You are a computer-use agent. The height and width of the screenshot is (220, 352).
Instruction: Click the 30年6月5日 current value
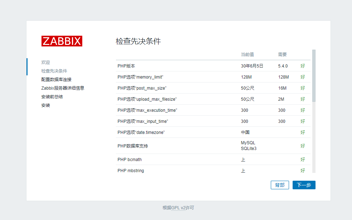[x=252, y=66]
